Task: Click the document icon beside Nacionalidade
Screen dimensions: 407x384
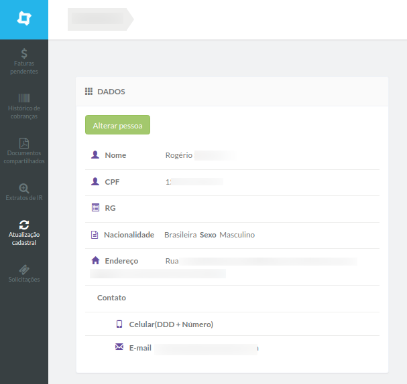Action: coord(95,235)
